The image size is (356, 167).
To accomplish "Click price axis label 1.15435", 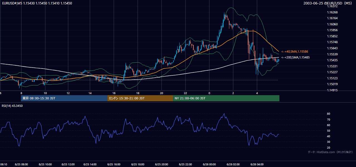I will pos(333,60).
